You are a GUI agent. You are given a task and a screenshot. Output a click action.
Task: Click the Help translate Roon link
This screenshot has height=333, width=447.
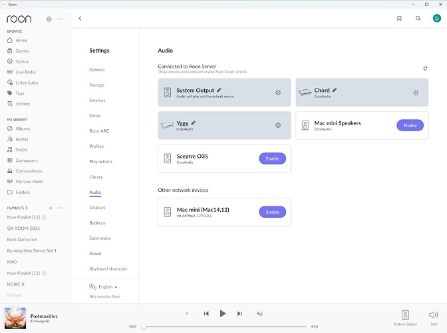104,296
